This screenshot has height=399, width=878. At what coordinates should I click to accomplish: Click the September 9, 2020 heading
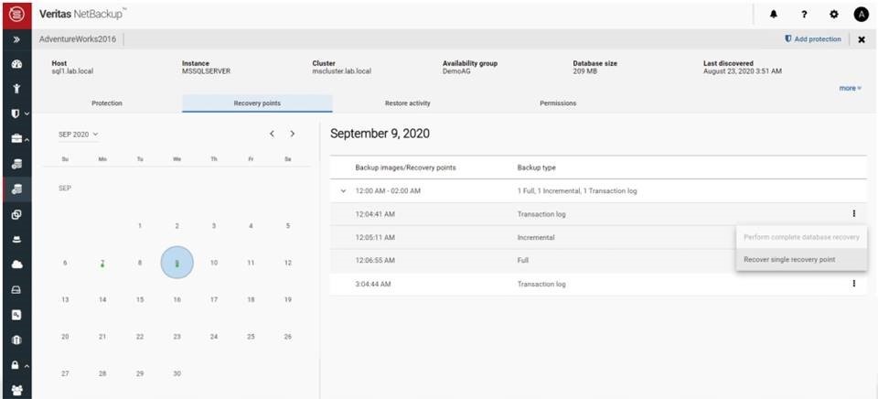380,134
